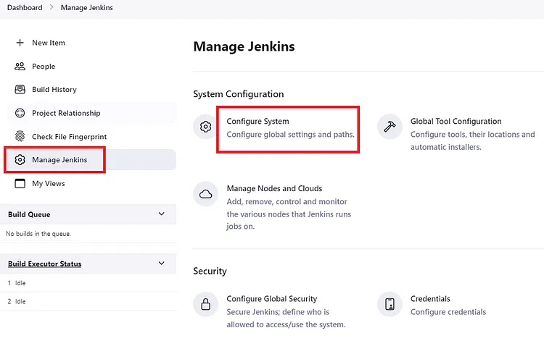
Task: Click the Credentials phone icon
Action: point(390,304)
